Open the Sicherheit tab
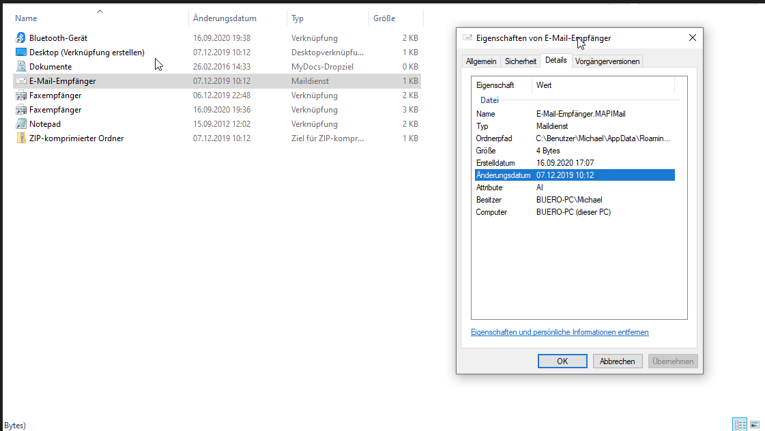The image size is (765, 431). coord(521,61)
